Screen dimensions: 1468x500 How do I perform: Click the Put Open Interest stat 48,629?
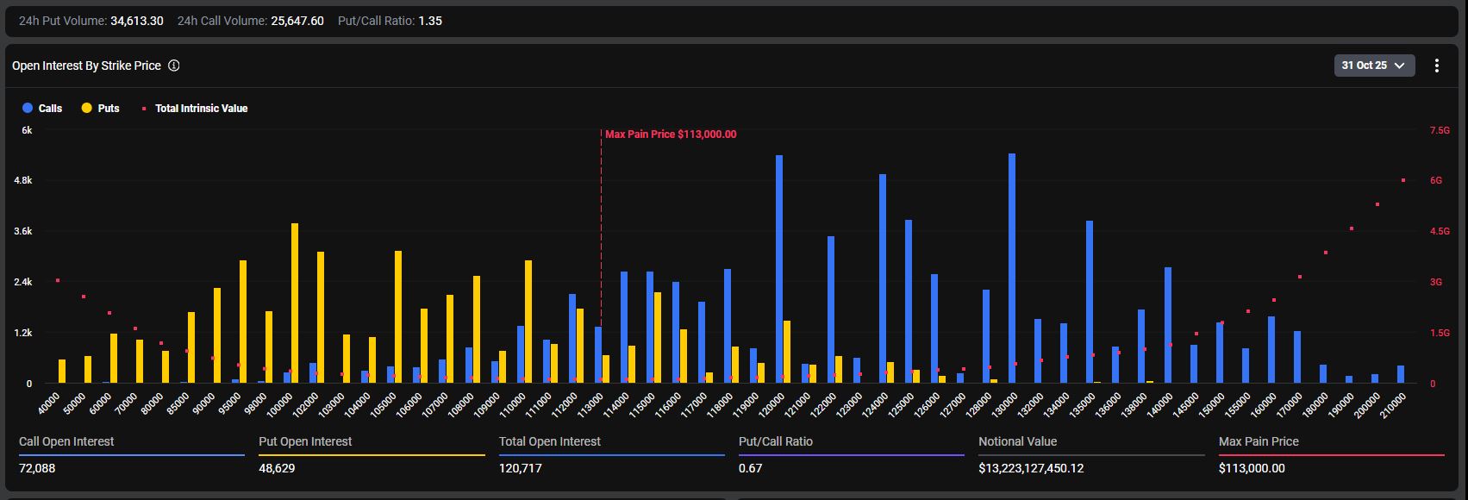tap(277, 468)
